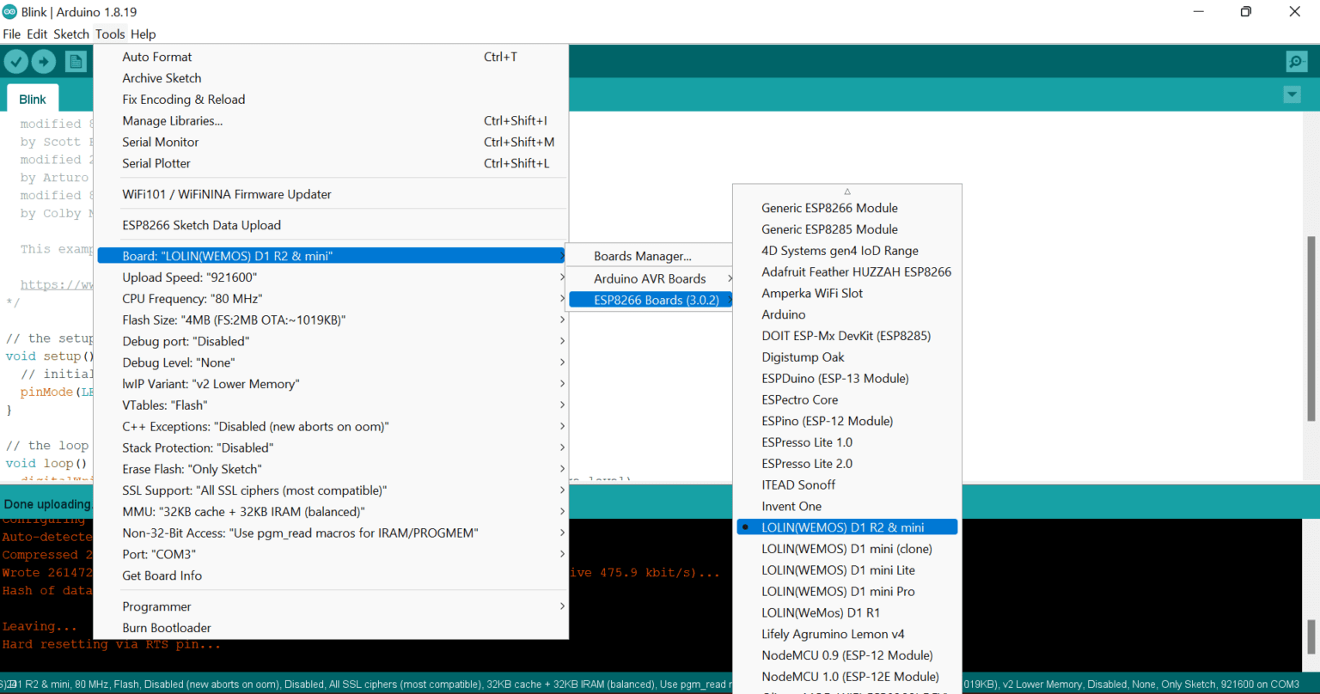Open the sketch tab dropdown arrow
The width and height of the screenshot is (1320, 694).
(x=1292, y=94)
